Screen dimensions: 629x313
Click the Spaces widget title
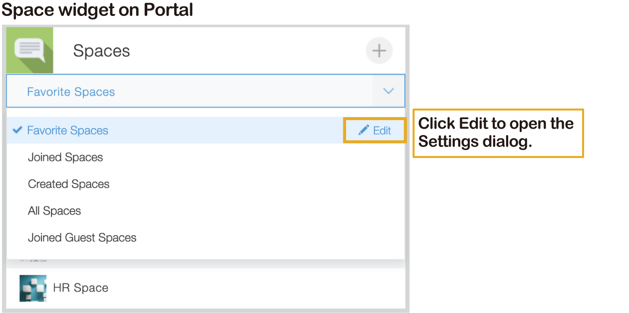tap(102, 51)
